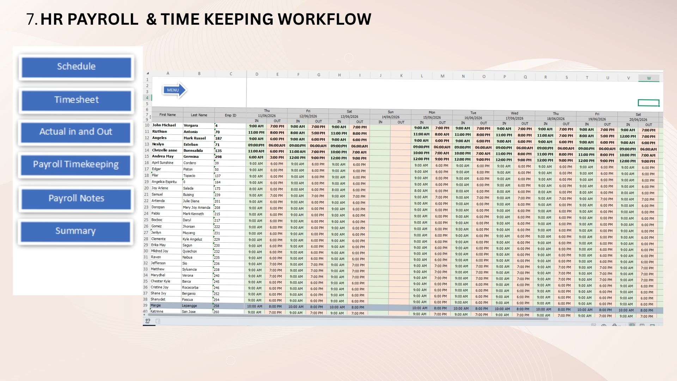Click the select-all corner triangle of the sheet

147,73
